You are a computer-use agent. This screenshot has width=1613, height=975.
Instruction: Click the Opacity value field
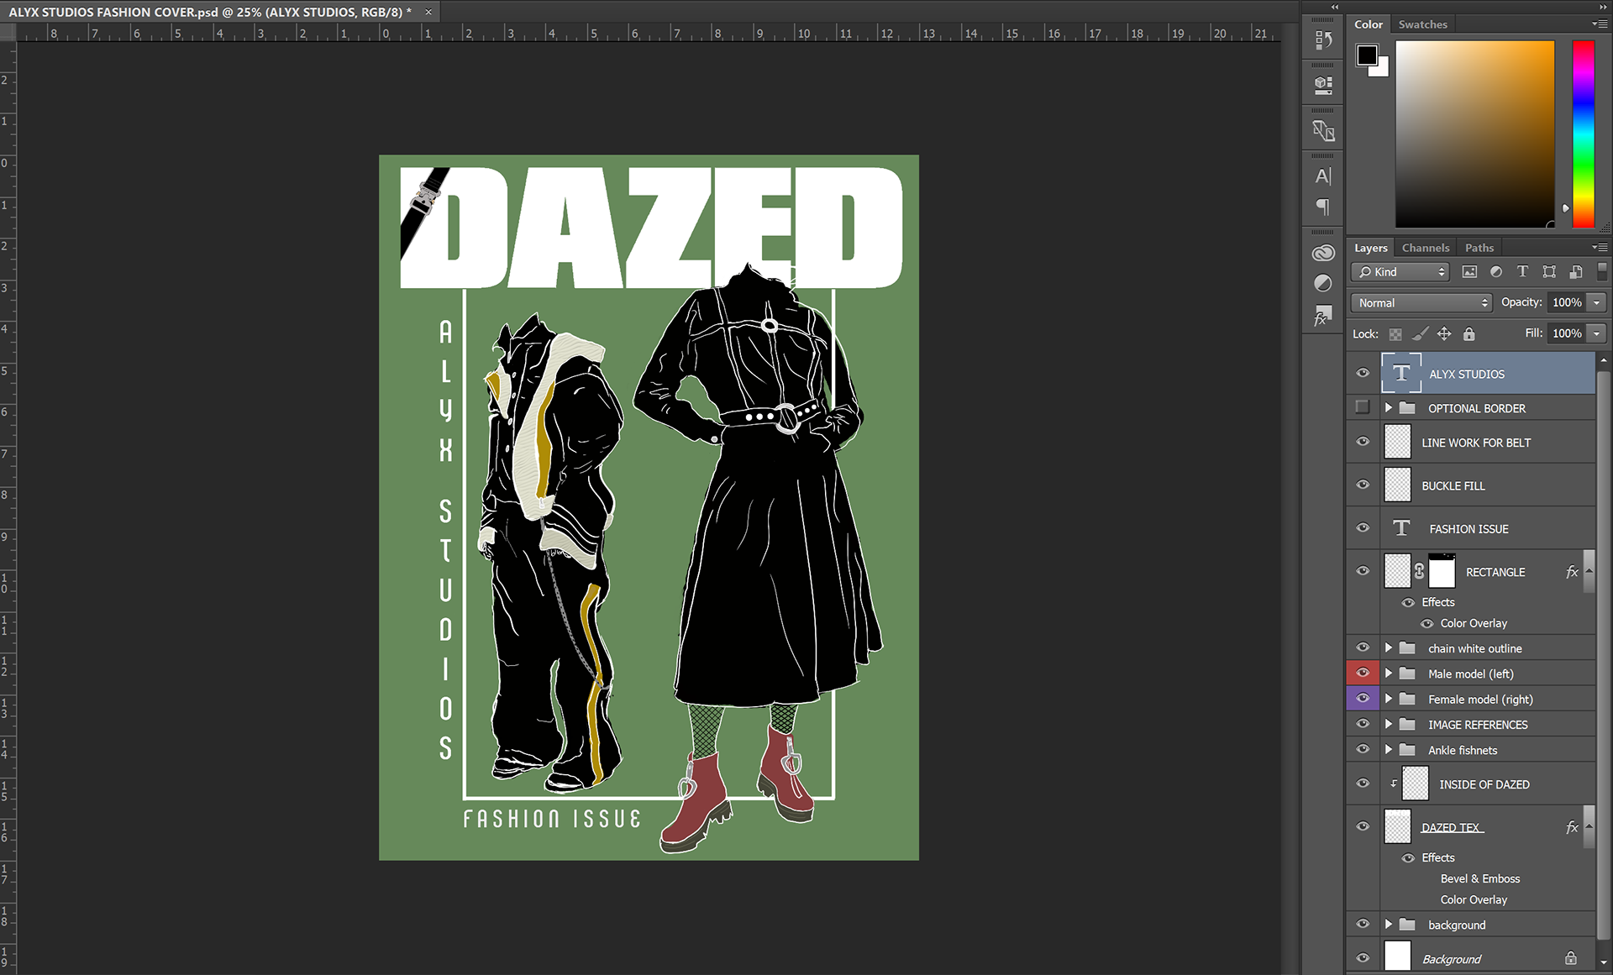1567,302
